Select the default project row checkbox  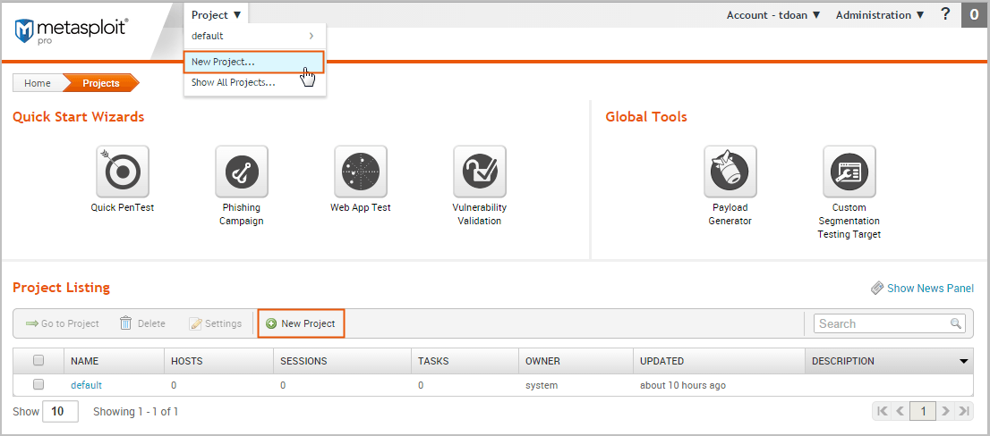click(x=38, y=385)
